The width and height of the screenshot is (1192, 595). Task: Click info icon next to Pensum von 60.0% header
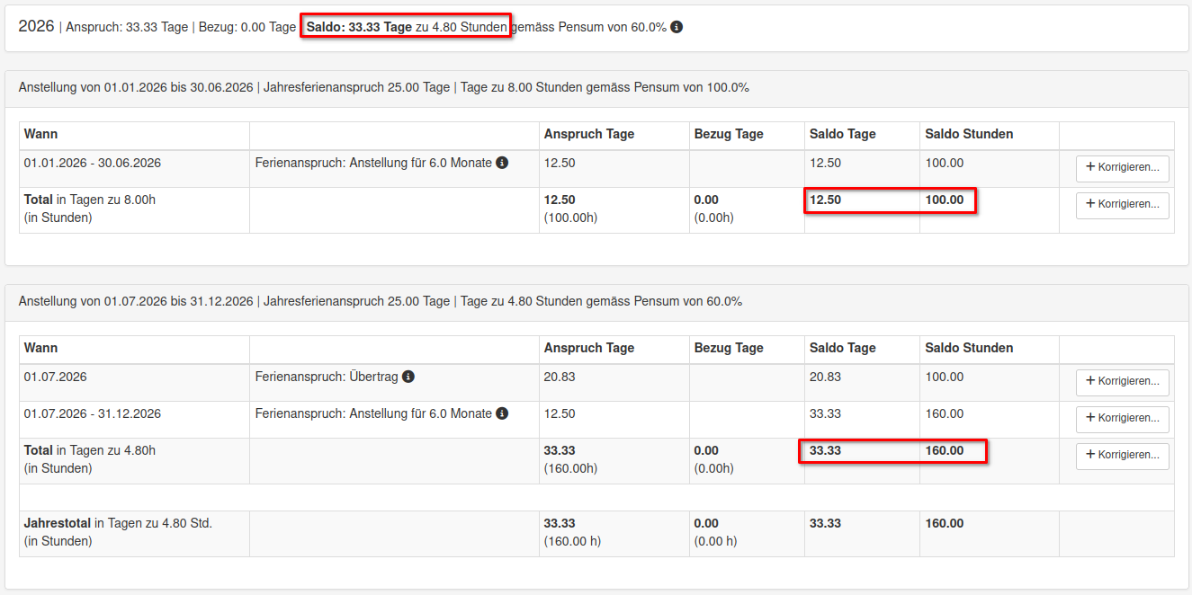pyautogui.click(x=677, y=27)
